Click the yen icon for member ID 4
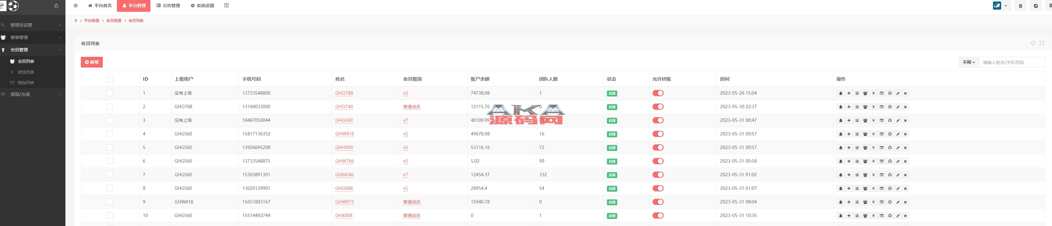 pos(873,134)
